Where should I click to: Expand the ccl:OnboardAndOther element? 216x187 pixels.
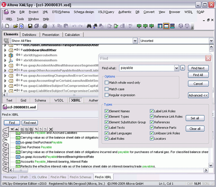tap(5, 50)
